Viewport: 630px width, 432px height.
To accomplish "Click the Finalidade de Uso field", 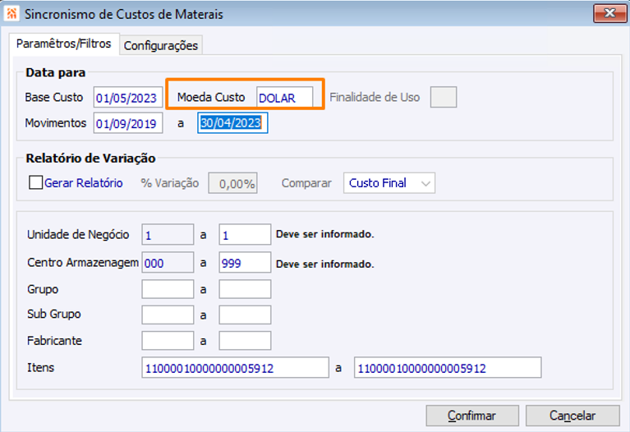I will point(444,97).
